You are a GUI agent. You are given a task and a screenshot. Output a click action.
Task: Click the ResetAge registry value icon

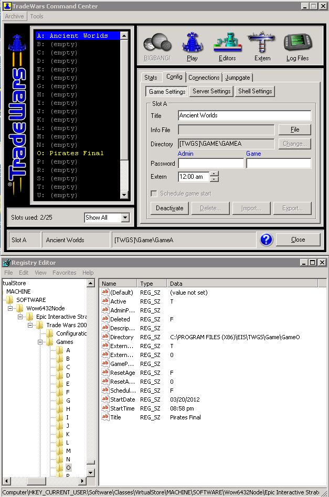click(x=105, y=372)
